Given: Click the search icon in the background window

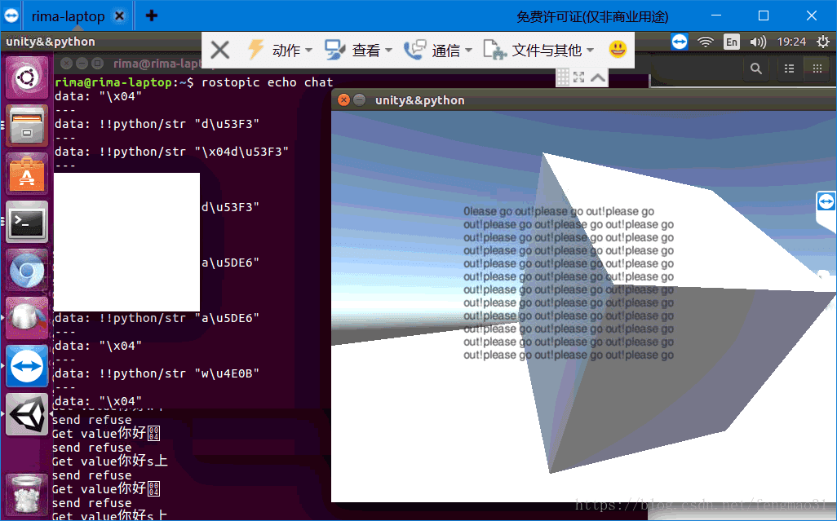Looking at the screenshot, I should click(x=756, y=68).
